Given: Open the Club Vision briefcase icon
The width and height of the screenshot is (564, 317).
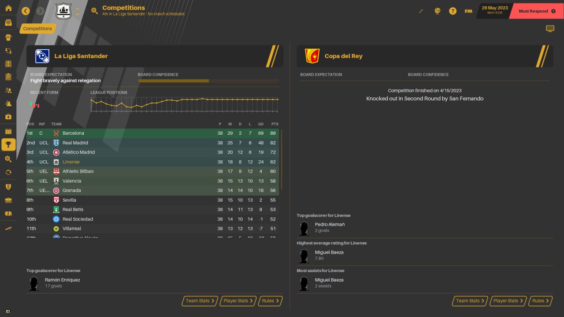Looking at the screenshot, I should pos(8,200).
